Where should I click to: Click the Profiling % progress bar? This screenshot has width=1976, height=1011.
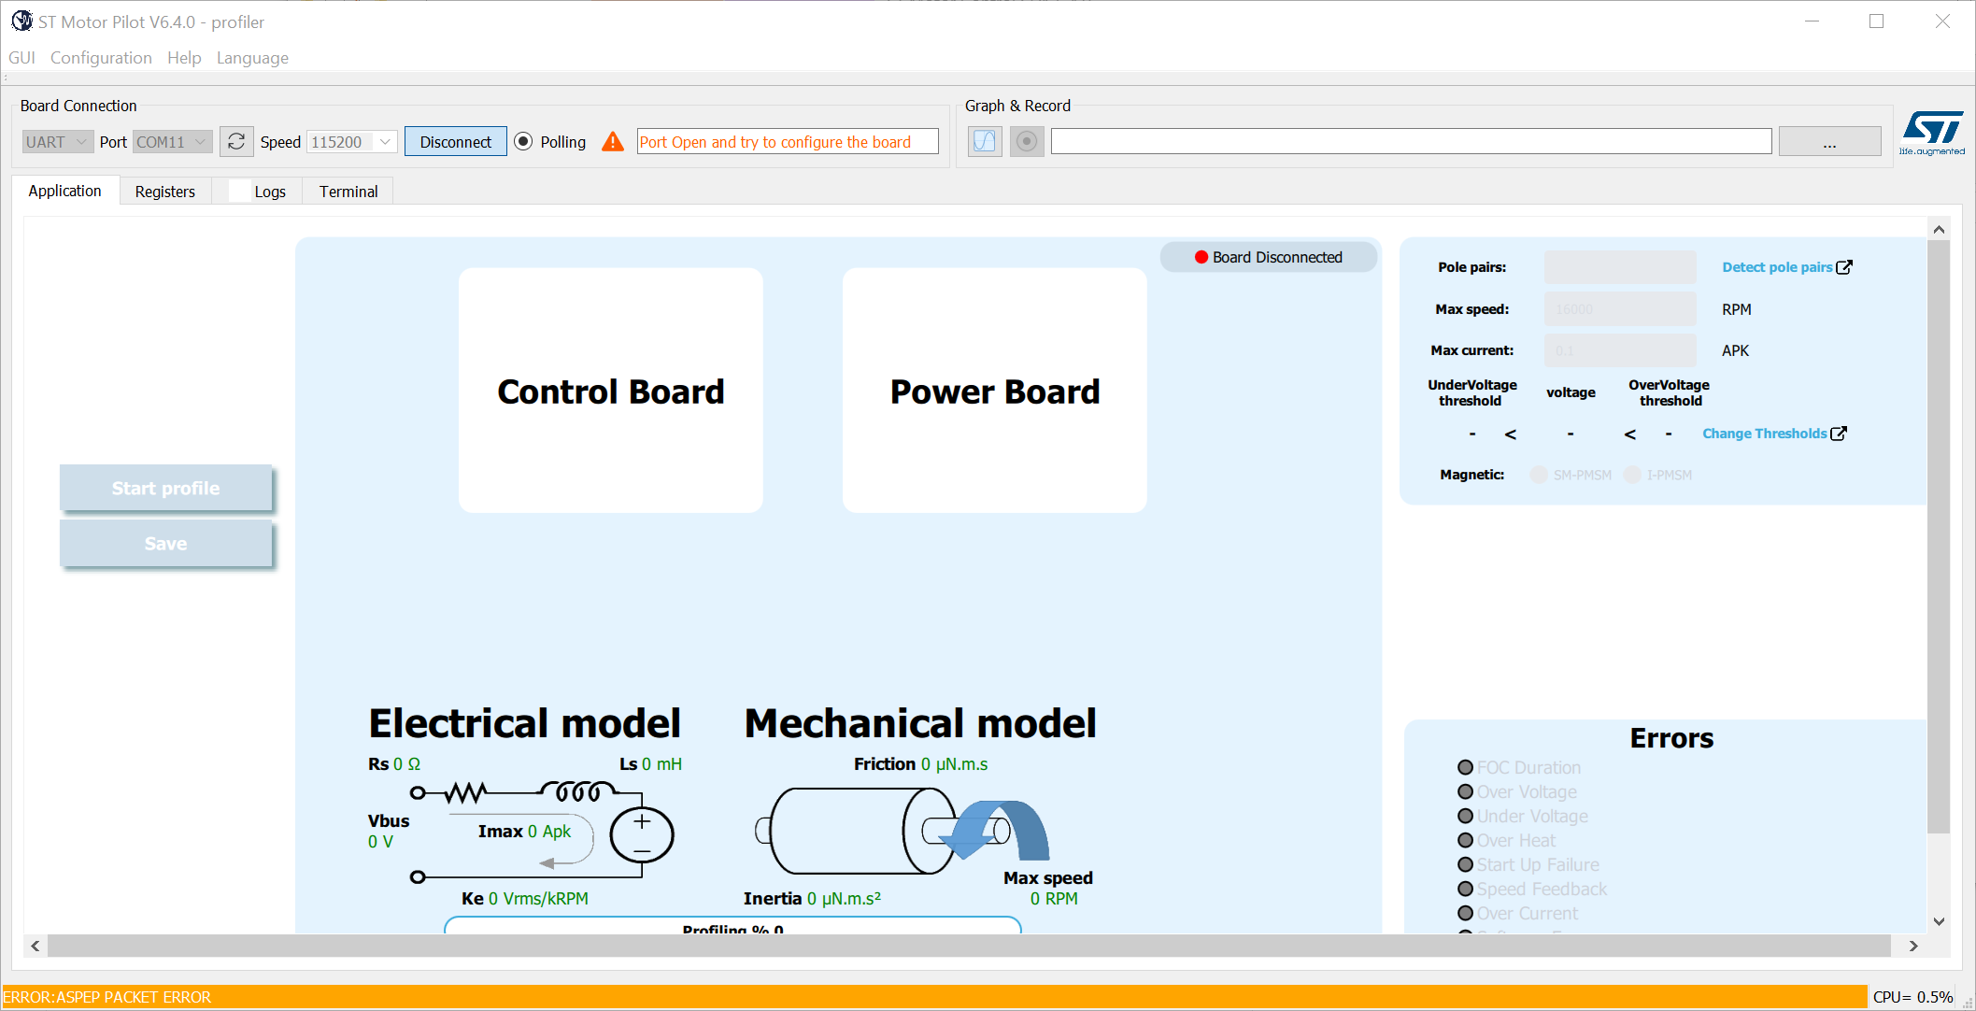[732, 929]
